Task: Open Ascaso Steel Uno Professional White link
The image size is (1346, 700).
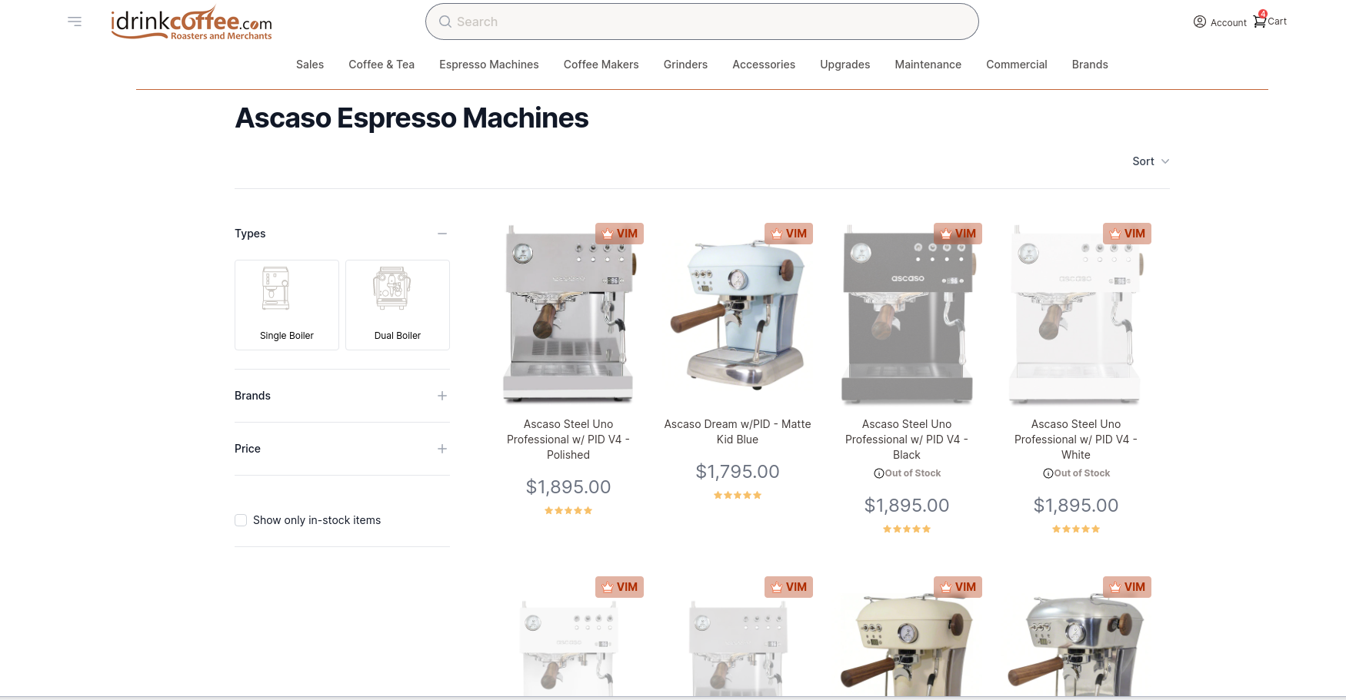Action: [x=1076, y=440]
